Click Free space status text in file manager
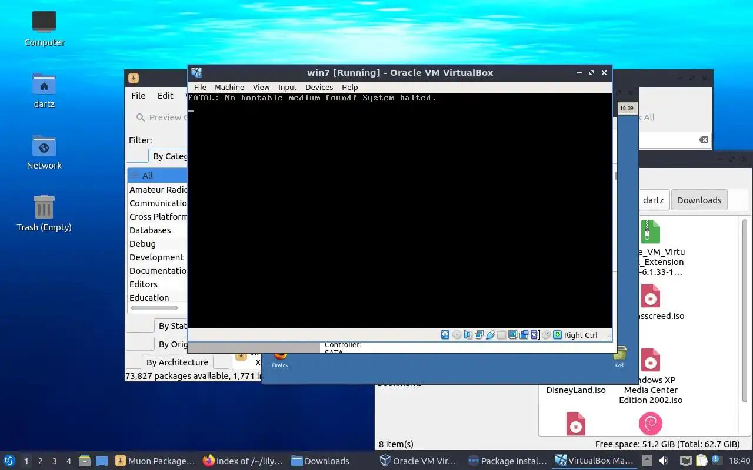The width and height of the screenshot is (753, 470). 667,444
